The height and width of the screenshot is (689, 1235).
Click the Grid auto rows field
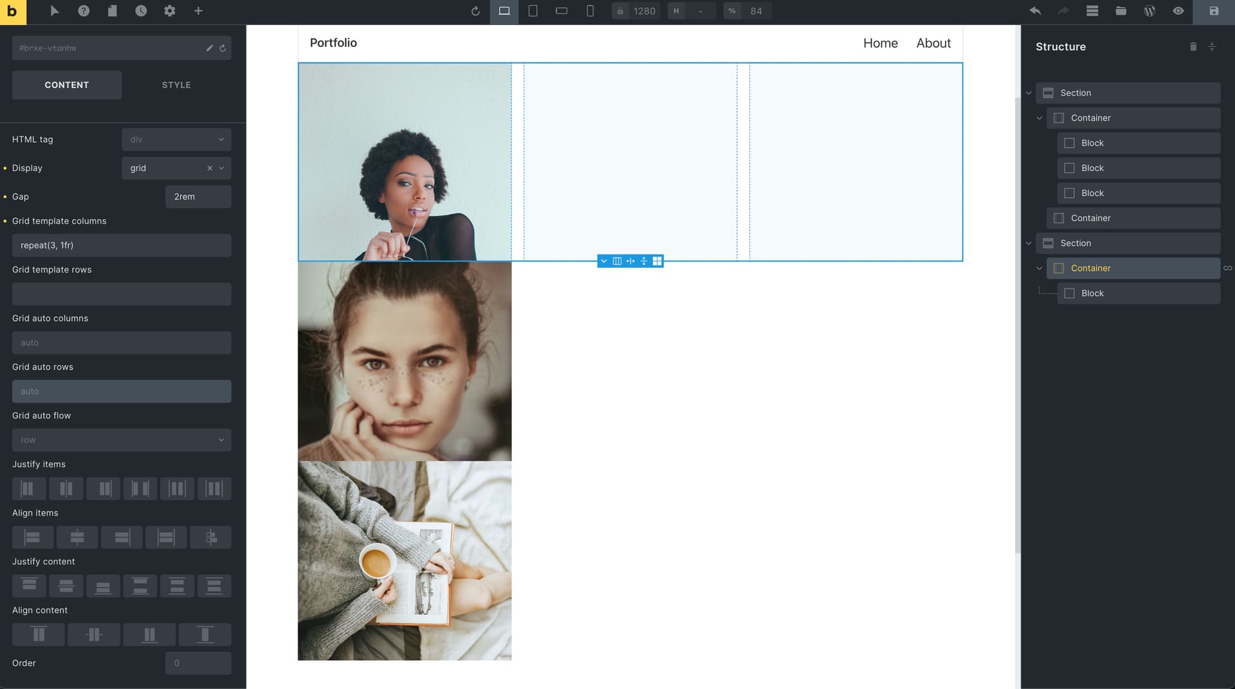pyautogui.click(x=122, y=391)
